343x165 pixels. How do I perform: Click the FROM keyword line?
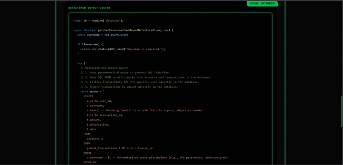pyautogui.click(x=87, y=134)
